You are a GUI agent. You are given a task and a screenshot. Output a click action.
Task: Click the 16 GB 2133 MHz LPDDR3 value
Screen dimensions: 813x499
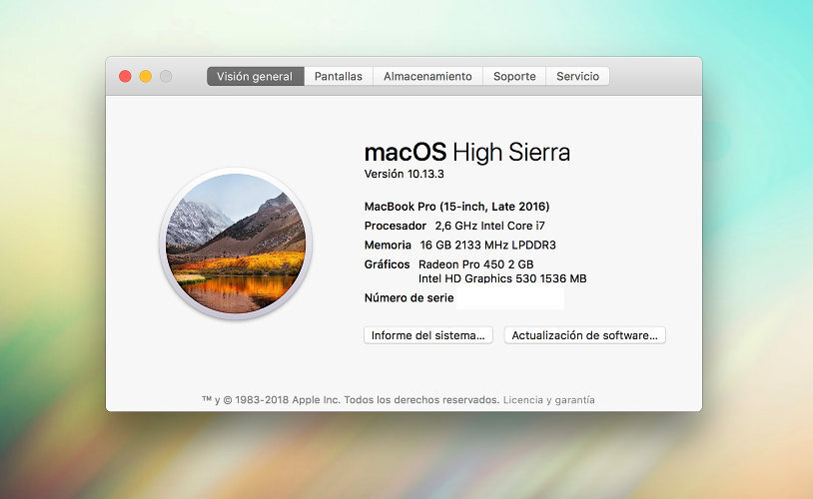tap(488, 246)
